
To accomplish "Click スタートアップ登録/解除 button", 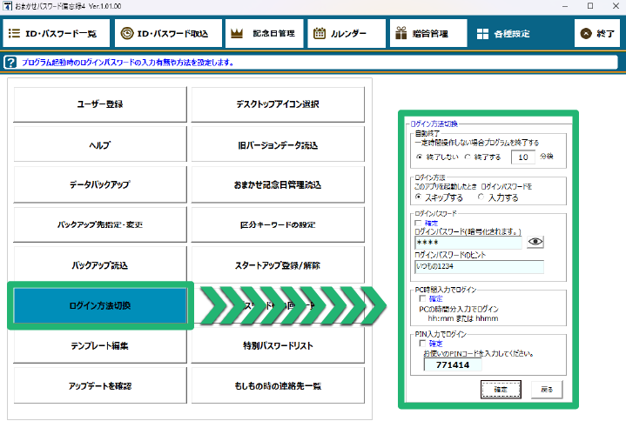I will 278,264.
